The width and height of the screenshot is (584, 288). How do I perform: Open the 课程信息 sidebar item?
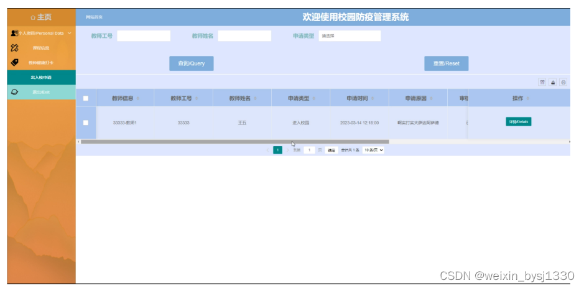pyautogui.click(x=41, y=48)
